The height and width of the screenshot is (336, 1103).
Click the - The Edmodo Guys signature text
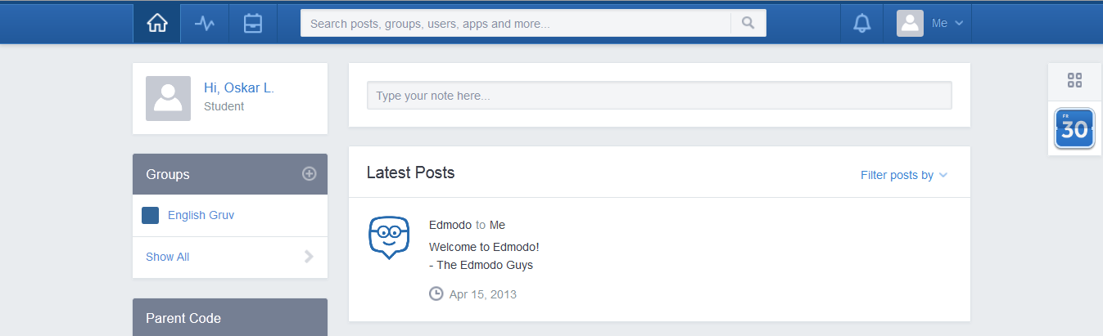tap(481, 265)
